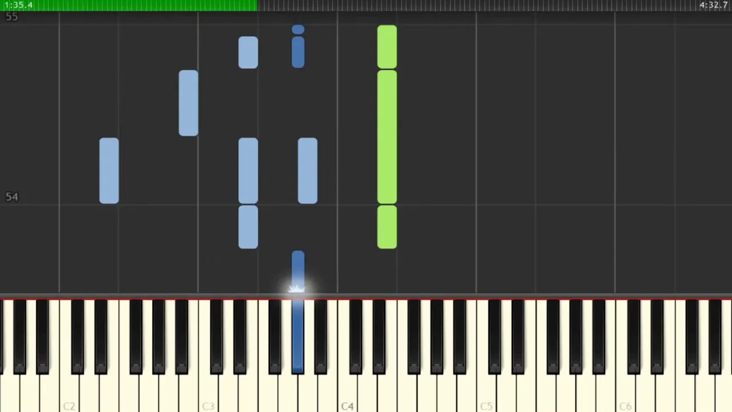Click the light blue note above E2
The height and width of the screenshot is (412, 732).
pyautogui.click(x=109, y=171)
